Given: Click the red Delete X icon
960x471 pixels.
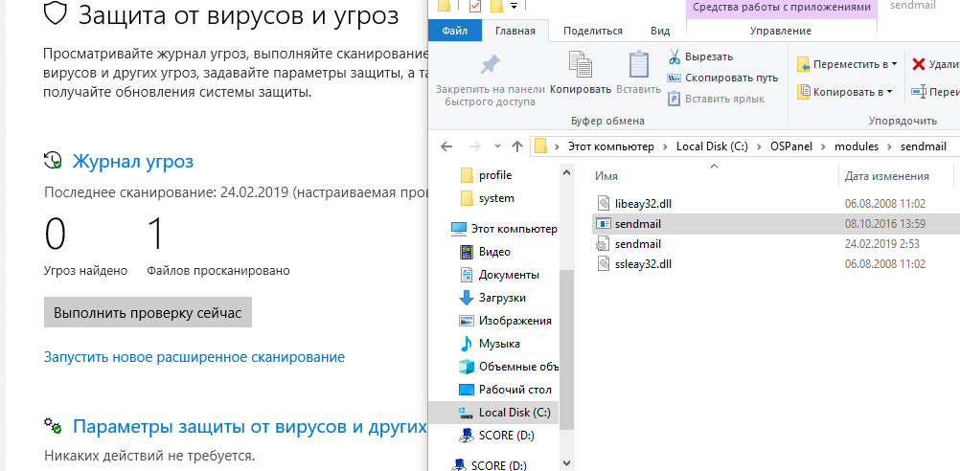Looking at the screenshot, I should tap(920, 64).
